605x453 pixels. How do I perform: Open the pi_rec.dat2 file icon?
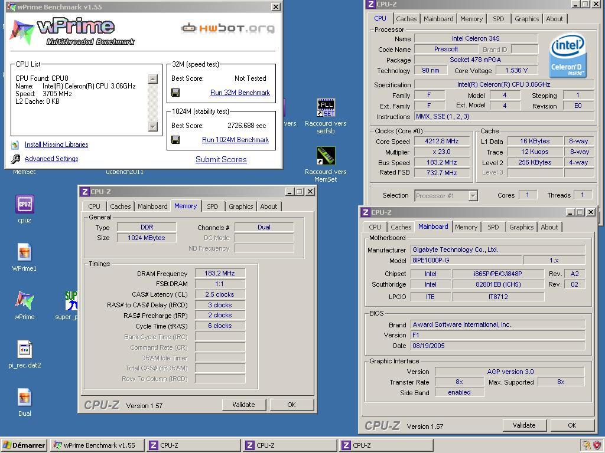(25, 349)
